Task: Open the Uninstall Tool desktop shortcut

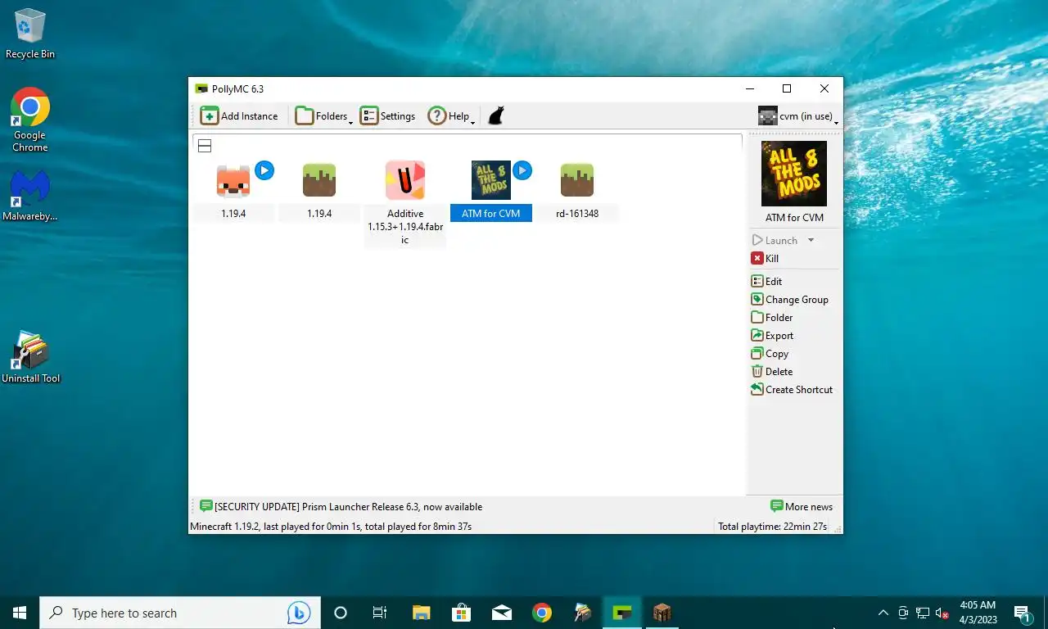Action: point(30,357)
